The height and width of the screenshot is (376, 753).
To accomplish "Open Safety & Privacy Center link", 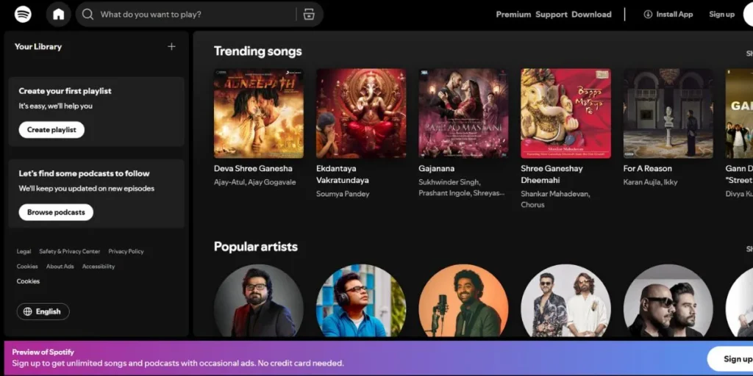I will (x=70, y=251).
